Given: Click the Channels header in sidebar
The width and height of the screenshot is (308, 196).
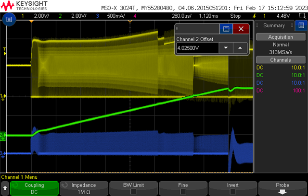Looking at the screenshot, I should pyautogui.click(x=281, y=60).
